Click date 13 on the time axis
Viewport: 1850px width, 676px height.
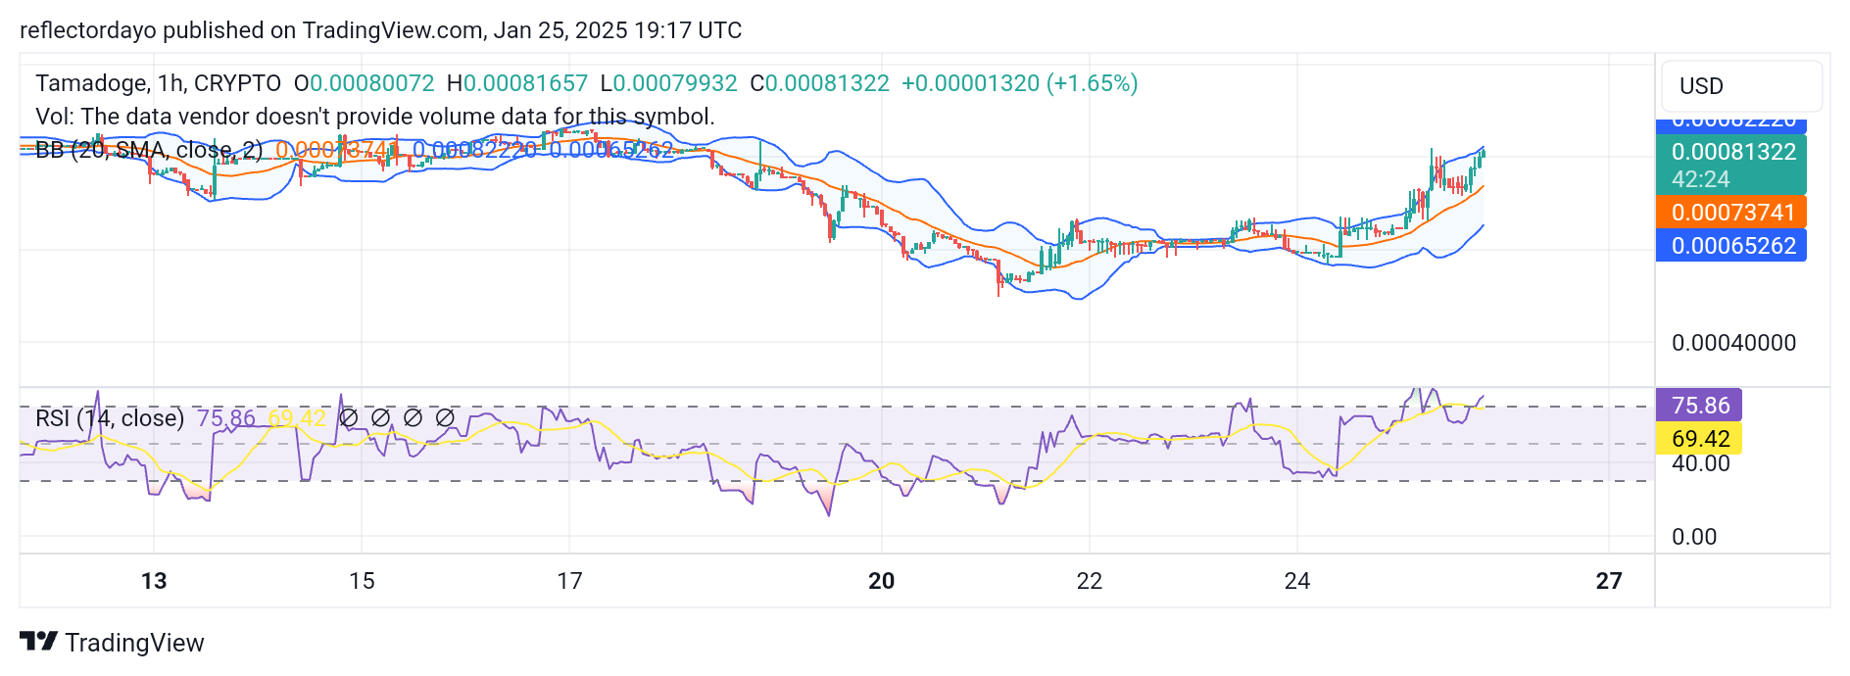pos(154,581)
